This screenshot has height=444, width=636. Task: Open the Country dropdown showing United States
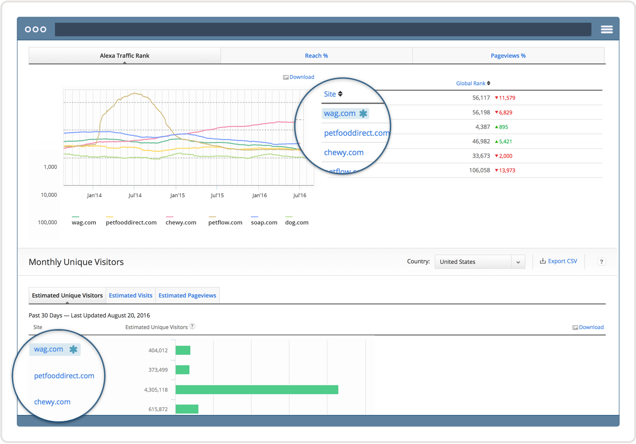[x=480, y=262]
